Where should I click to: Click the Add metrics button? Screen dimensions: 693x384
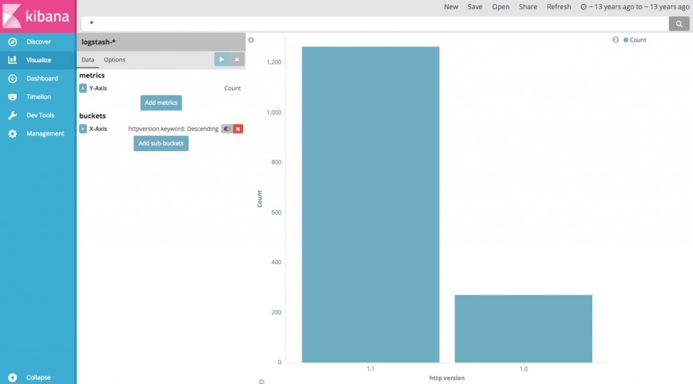pyautogui.click(x=161, y=103)
